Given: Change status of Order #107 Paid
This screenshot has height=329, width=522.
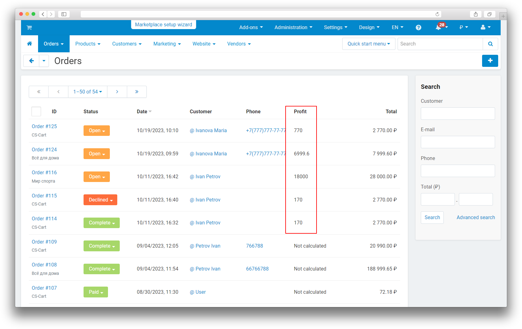Looking at the screenshot, I should (96, 292).
